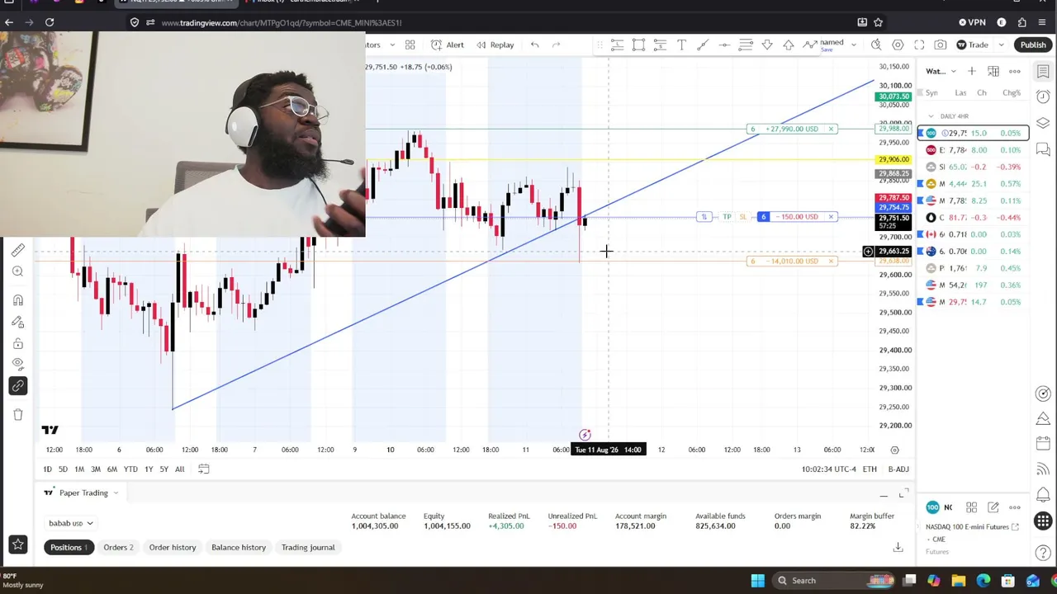Select the arrow up marker tool
Image resolution: width=1057 pixels, height=594 pixels.
click(x=789, y=45)
